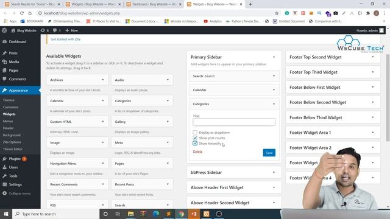Screen dimensions: 390x219
Task: Save the Categories widget settings
Action: [x=269, y=153]
